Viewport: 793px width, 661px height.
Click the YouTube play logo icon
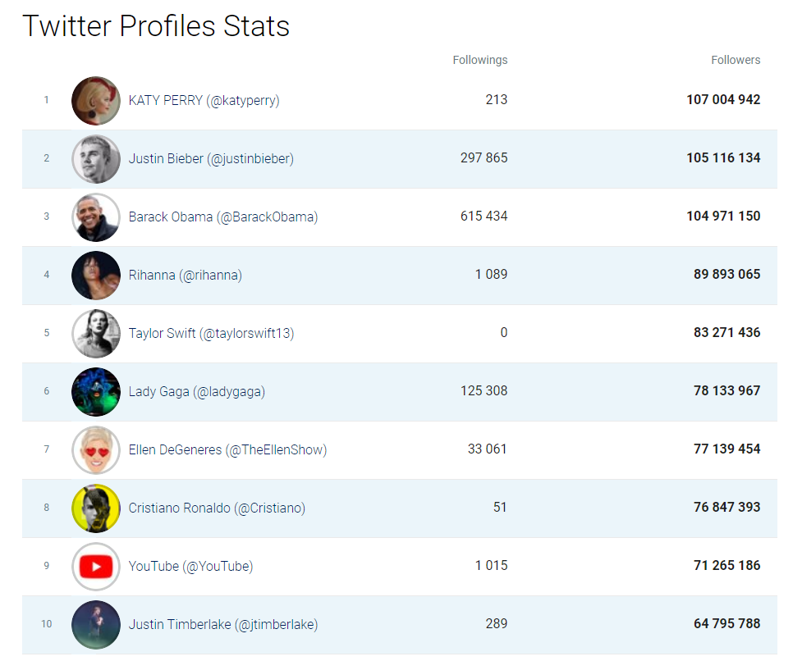coord(96,567)
